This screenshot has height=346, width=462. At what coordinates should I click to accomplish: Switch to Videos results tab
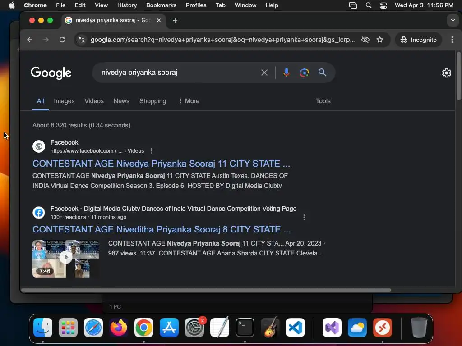pos(94,101)
